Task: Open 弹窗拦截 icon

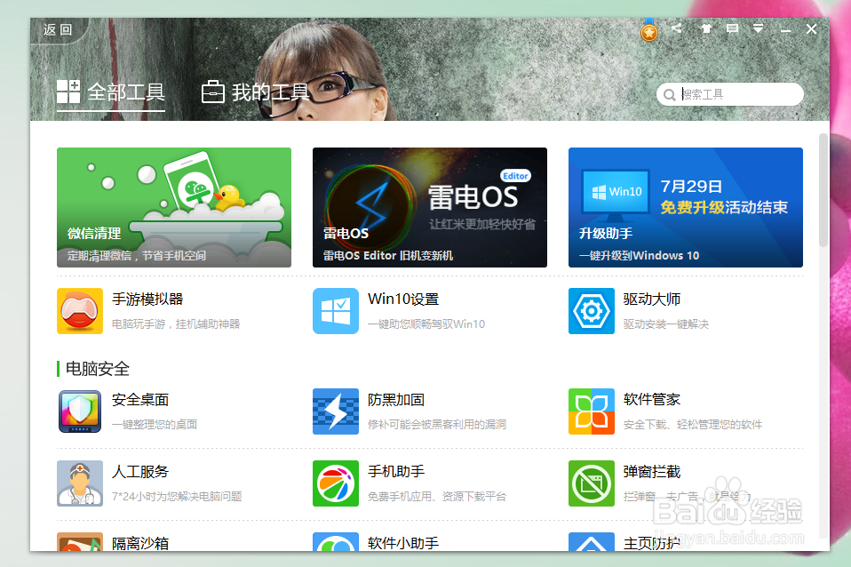Action: [592, 483]
